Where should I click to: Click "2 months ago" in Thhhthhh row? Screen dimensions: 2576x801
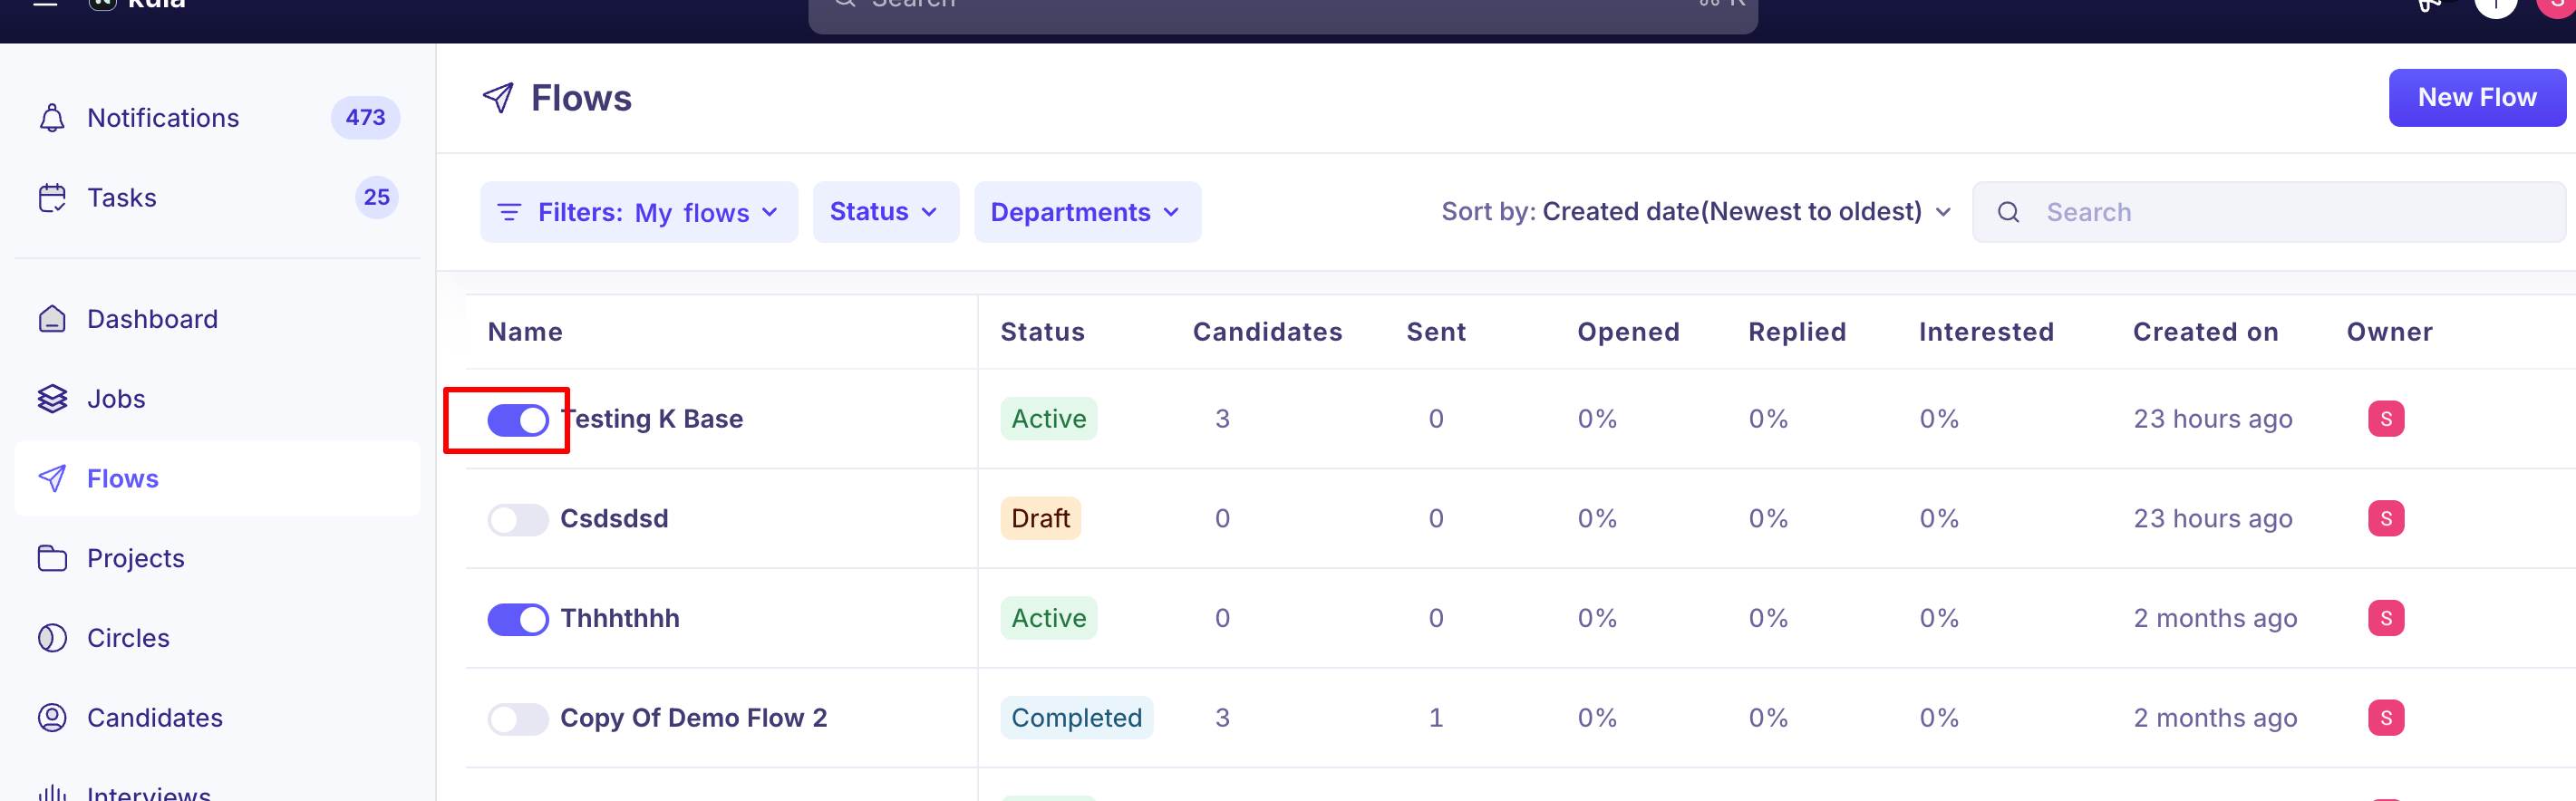click(2215, 618)
